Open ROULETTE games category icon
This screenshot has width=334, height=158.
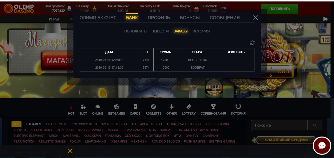[153, 107]
